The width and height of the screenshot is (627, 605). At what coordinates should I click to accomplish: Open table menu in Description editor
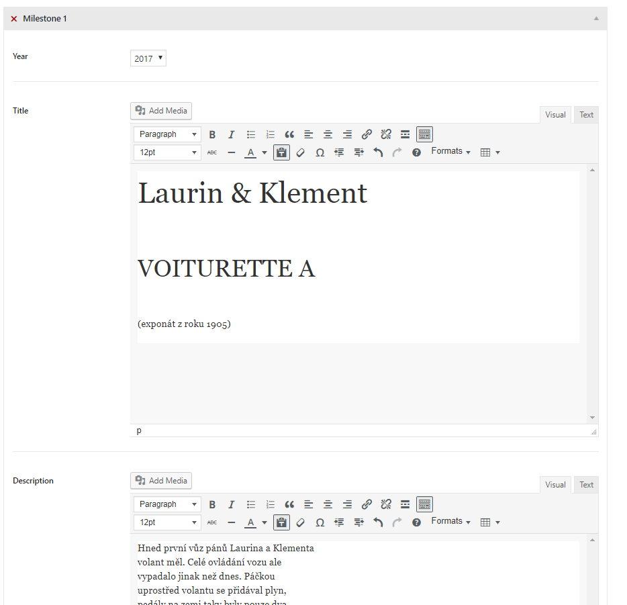[490, 522]
